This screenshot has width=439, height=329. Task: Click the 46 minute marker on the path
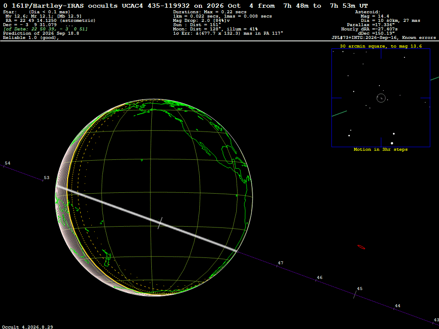319,278
